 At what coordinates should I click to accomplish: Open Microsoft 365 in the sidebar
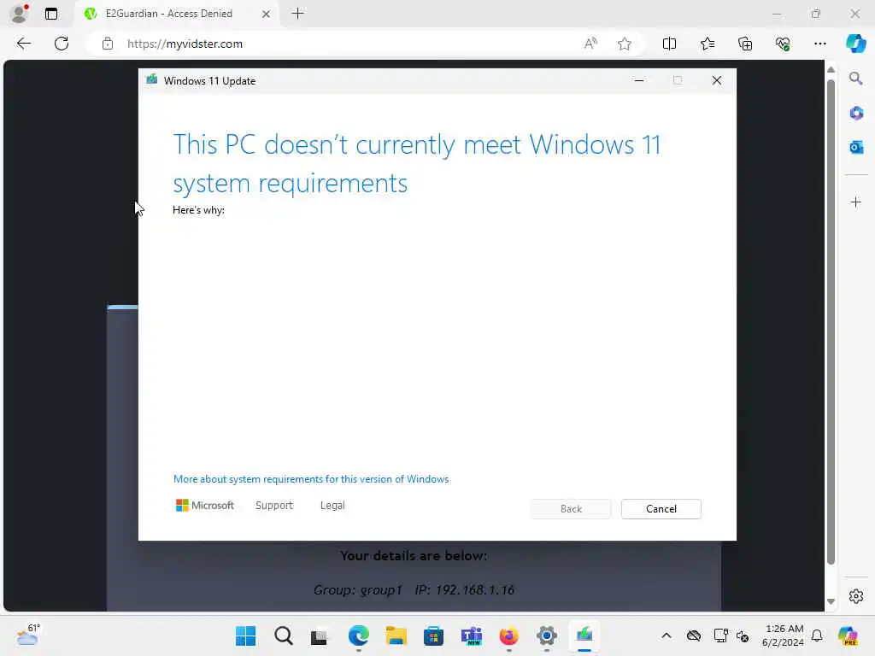856,114
